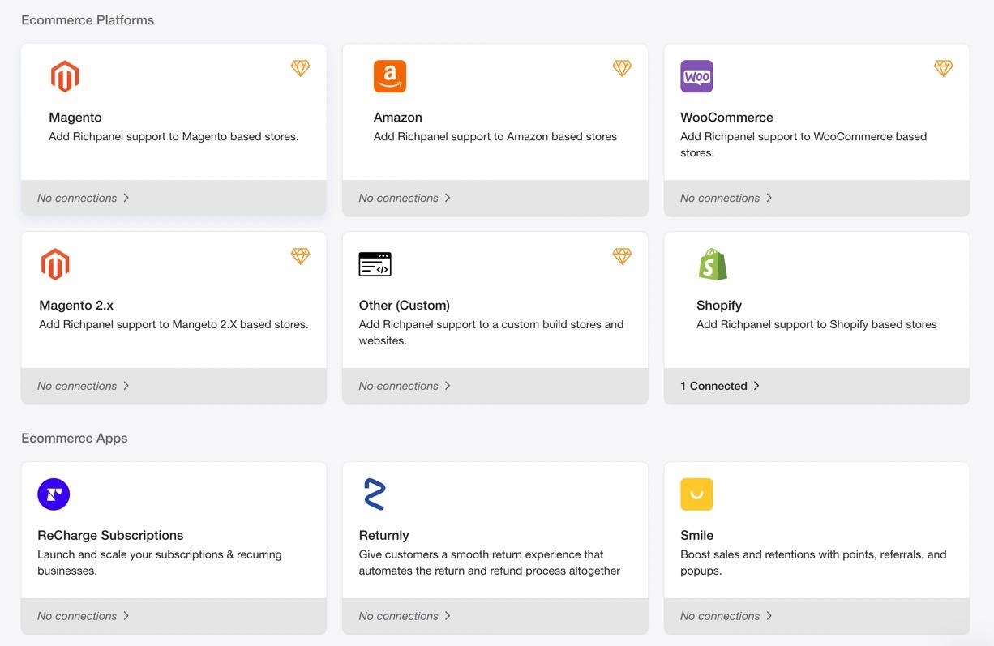
Task: Click the Shopify bag icon
Action: click(x=713, y=264)
